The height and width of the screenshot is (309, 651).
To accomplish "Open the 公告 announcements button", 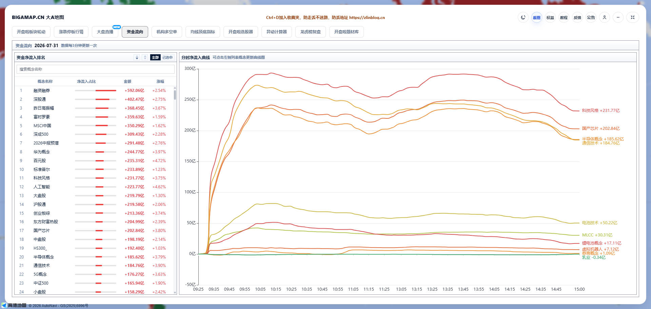I will pos(591,17).
